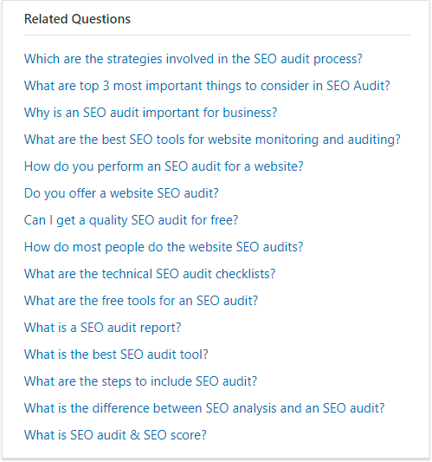The width and height of the screenshot is (432, 462).
Task: Click 'auditing?' at end of monitoring tools link
Action: [374, 140]
